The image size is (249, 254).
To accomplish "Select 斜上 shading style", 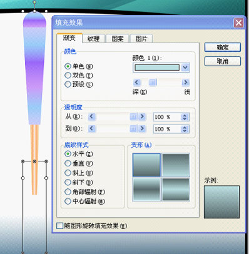I will (x=79, y=173).
